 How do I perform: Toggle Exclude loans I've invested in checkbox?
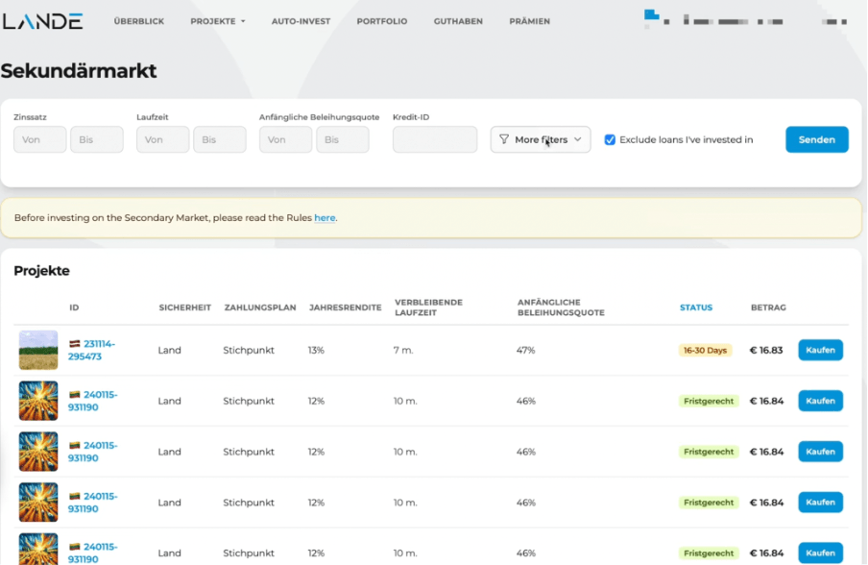click(x=610, y=139)
